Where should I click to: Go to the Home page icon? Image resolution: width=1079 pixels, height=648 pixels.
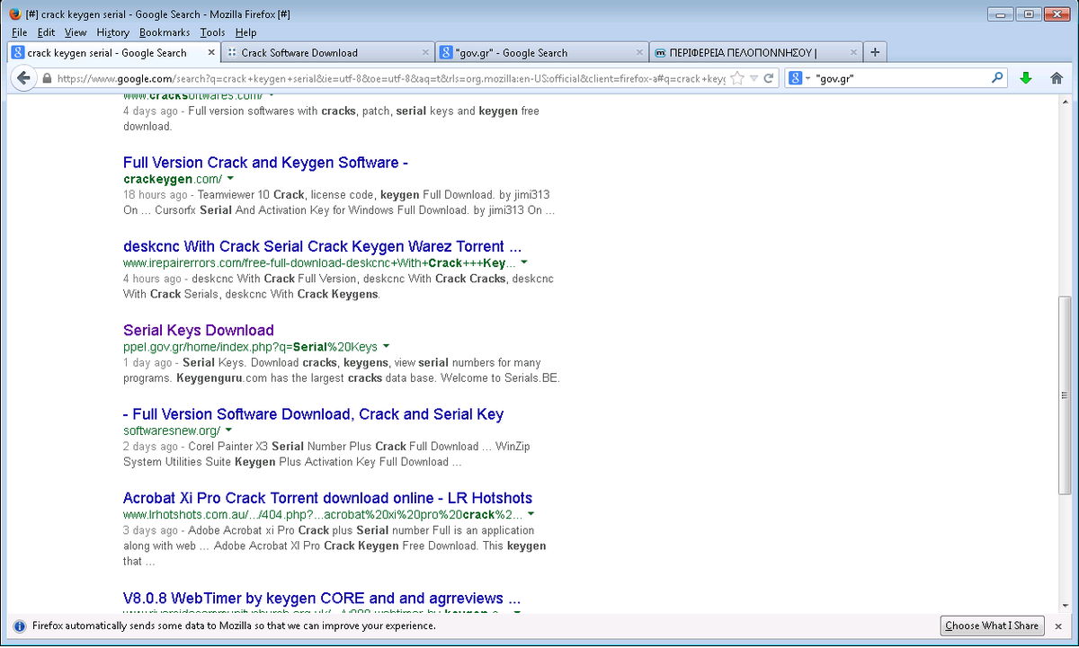(x=1057, y=78)
